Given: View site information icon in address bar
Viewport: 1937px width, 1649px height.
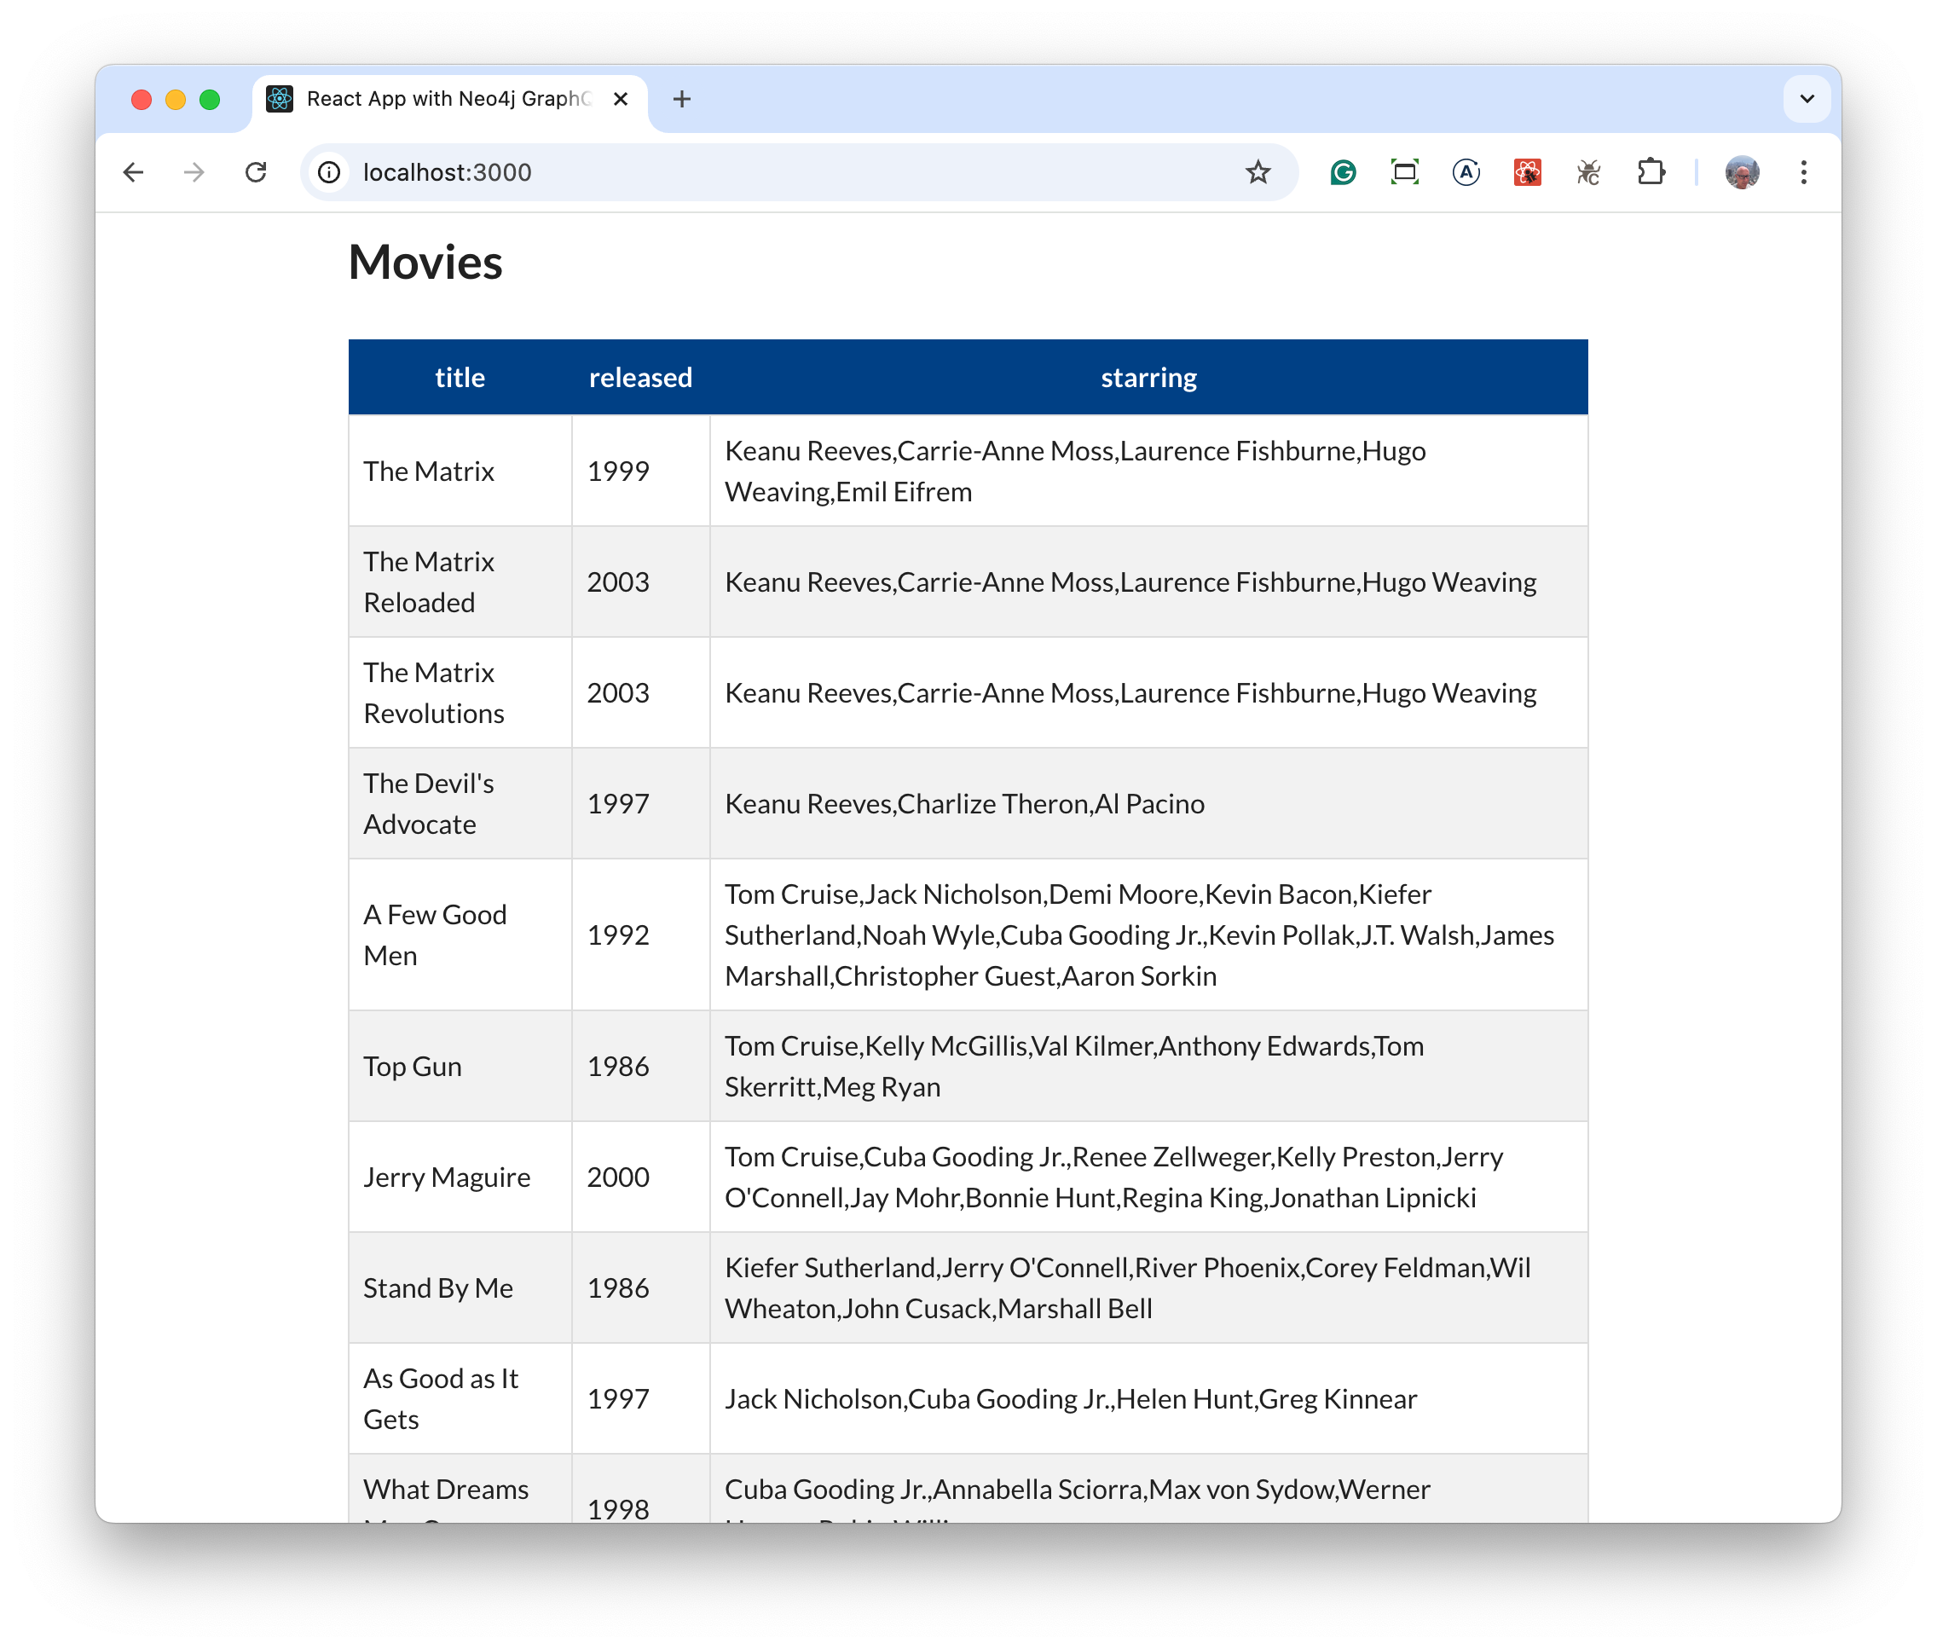Looking at the screenshot, I should pos(329,172).
